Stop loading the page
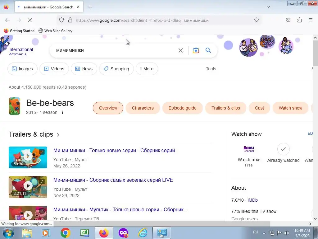The image size is (318, 239). [x=30, y=20]
